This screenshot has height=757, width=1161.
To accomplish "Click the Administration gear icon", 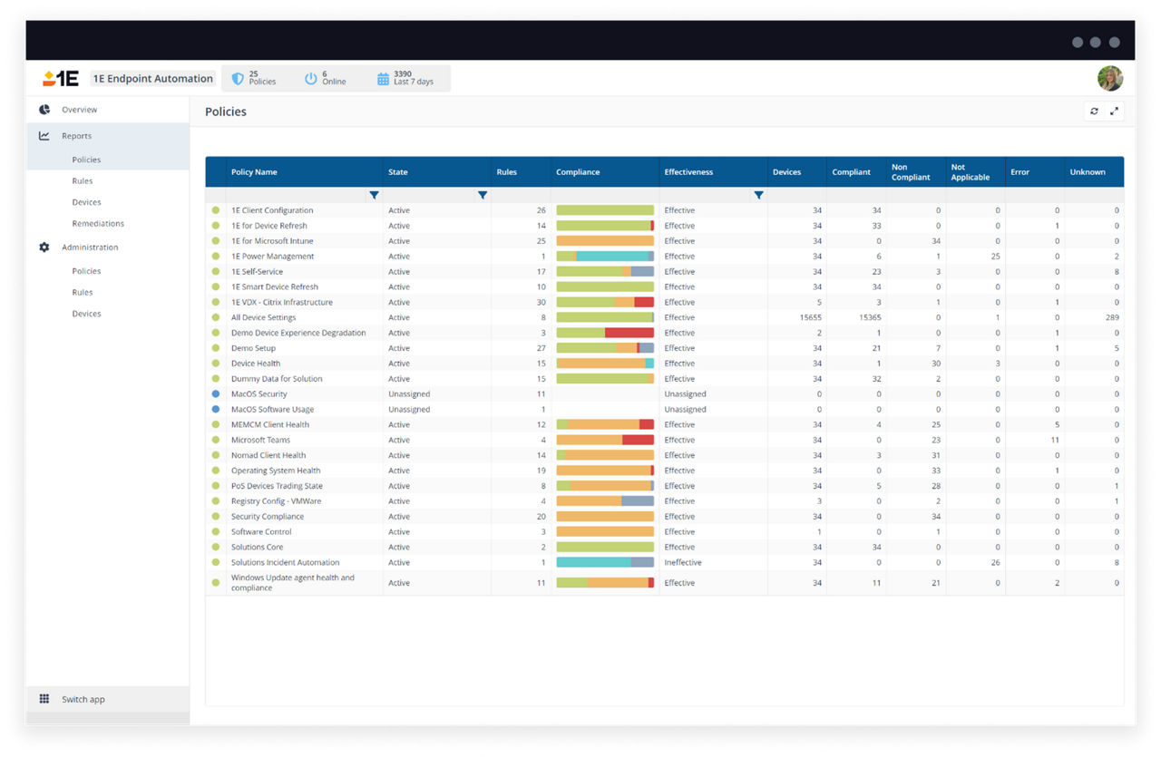I will pos(44,247).
